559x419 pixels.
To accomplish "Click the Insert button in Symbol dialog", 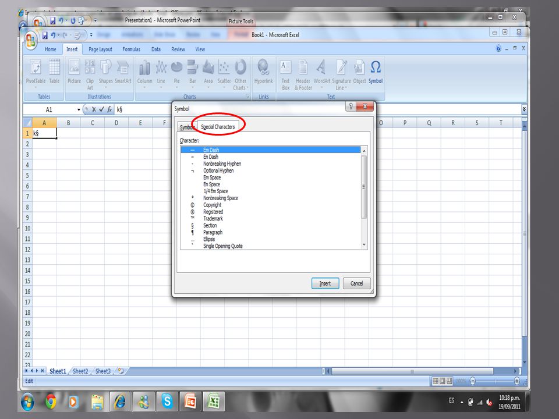I will click(325, 283).
